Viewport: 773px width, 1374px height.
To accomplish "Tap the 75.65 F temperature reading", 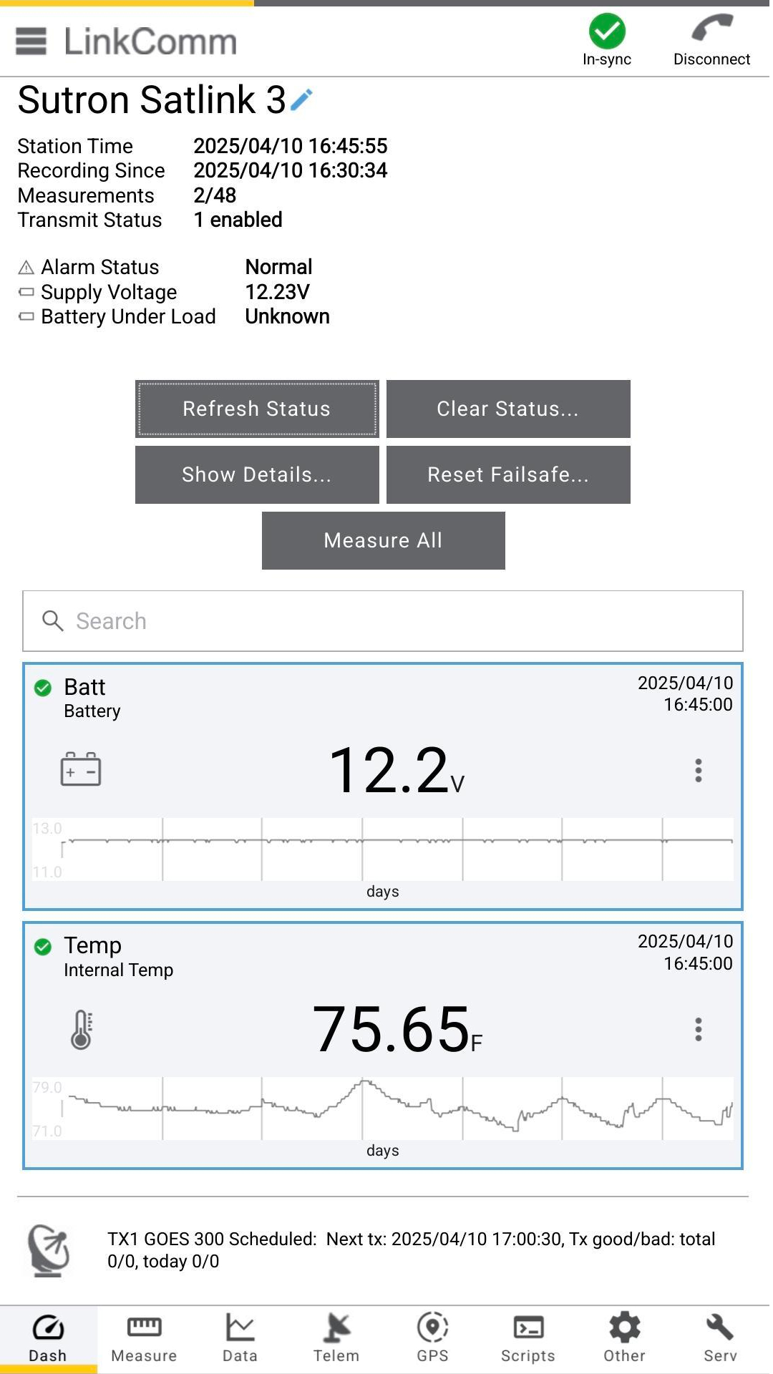I will 398,1030.
